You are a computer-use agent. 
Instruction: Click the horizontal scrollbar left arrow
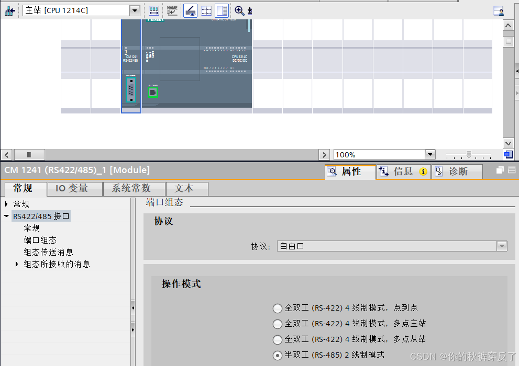point(6,155)
